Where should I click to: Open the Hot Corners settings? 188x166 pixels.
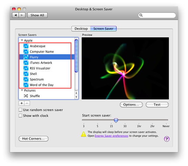(x=33, y=139)
